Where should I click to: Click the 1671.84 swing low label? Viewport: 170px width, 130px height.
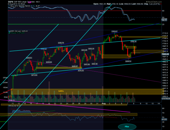coord(34,75)
